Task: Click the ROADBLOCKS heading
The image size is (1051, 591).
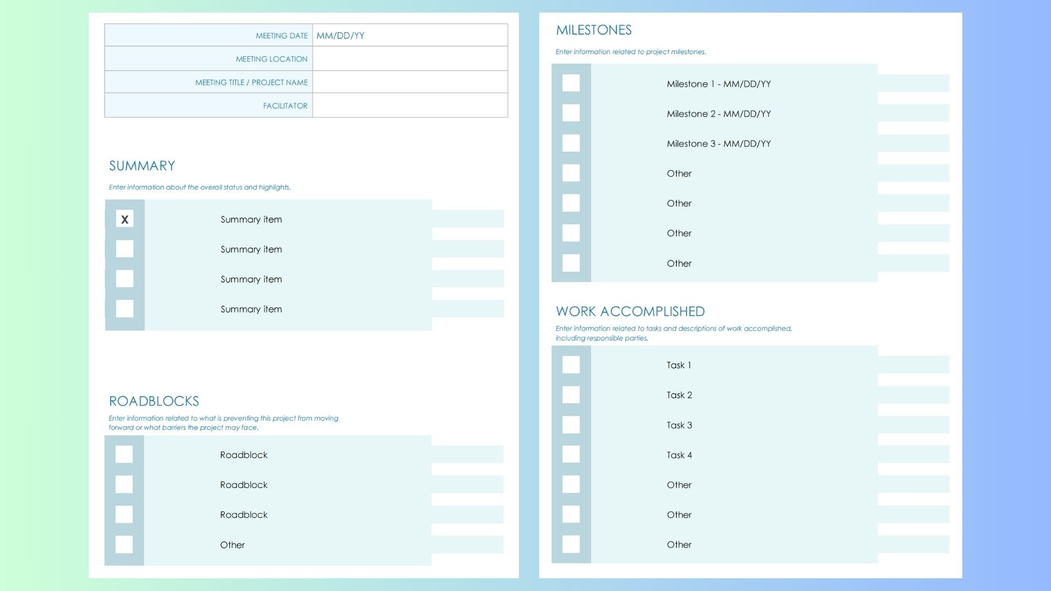Action: click(x=154, y=401)
